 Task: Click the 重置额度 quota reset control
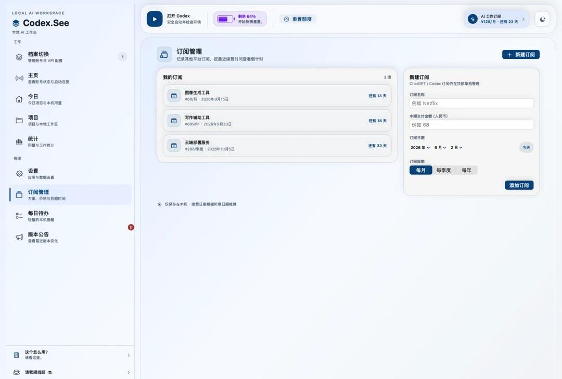(298, 19)
